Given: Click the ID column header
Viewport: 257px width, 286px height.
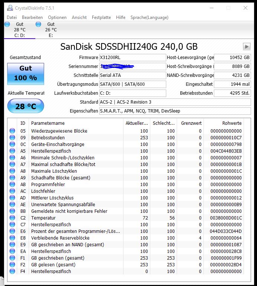Looking at the screenshot, I should point(23,123).
